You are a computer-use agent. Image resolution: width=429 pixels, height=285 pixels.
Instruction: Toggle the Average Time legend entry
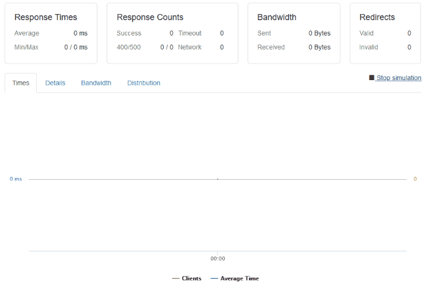(x=239, y=278)
